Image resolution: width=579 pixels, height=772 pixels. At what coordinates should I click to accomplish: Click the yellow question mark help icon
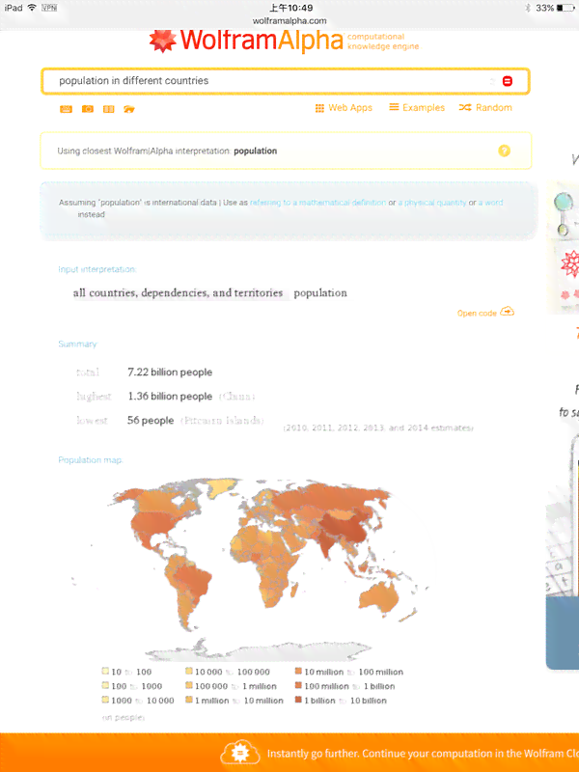coord(504,151)
